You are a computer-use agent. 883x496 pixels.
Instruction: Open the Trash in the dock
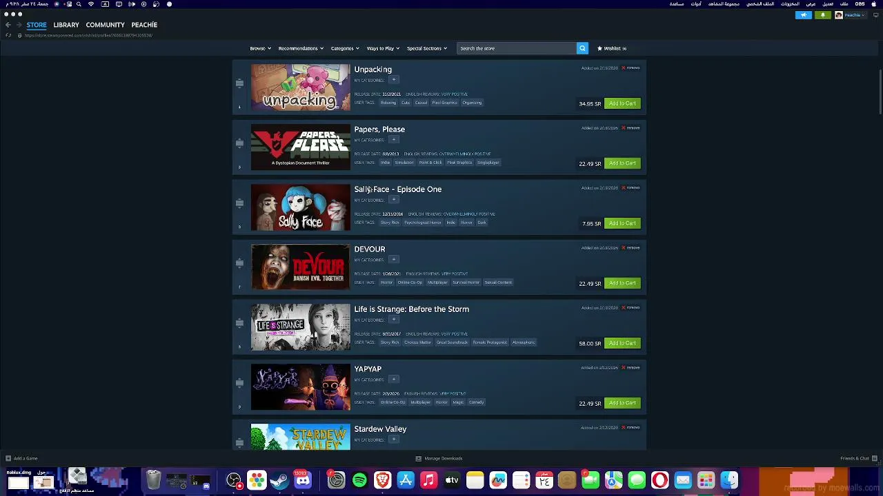coord(153,480)
